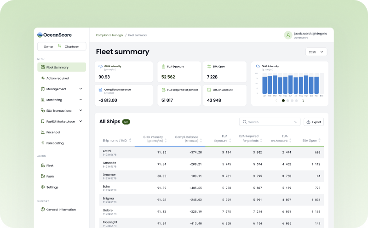Click the user avatar icon in header
Image resolution: width=368 pixels, height=228 pixels.
coord(288,35)
